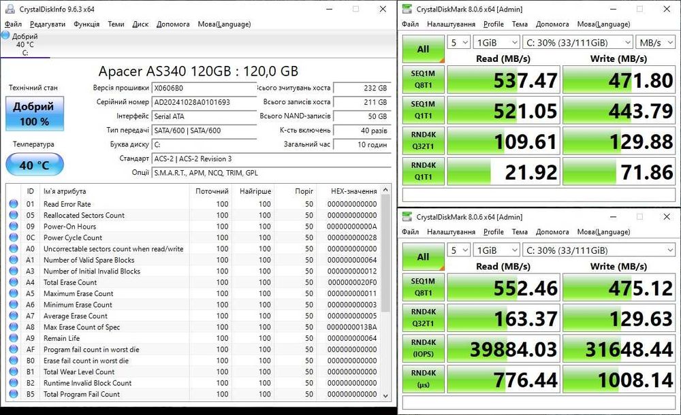Image resolution: width=681 pixels, height=415 pixels.
Task: Click the Ім'я атрибута column header
Action: pyautogui.click(x=115, y=191)
